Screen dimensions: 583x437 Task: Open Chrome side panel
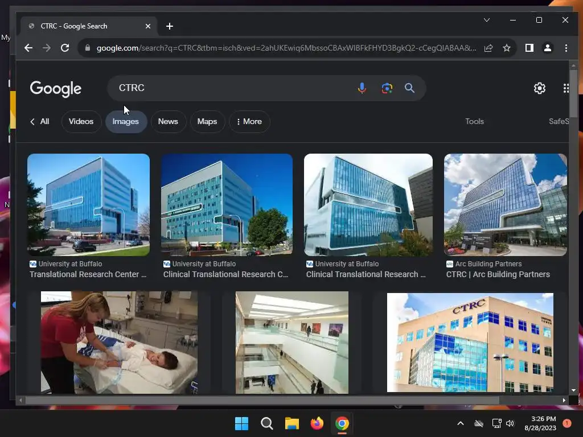tap(529, 48)
